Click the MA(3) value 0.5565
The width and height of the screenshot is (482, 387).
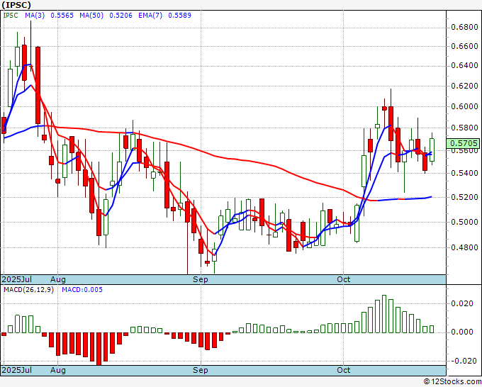[62, 15]
